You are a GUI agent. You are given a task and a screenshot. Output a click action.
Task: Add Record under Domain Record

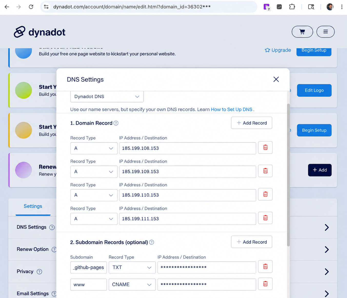pos(252,123)
